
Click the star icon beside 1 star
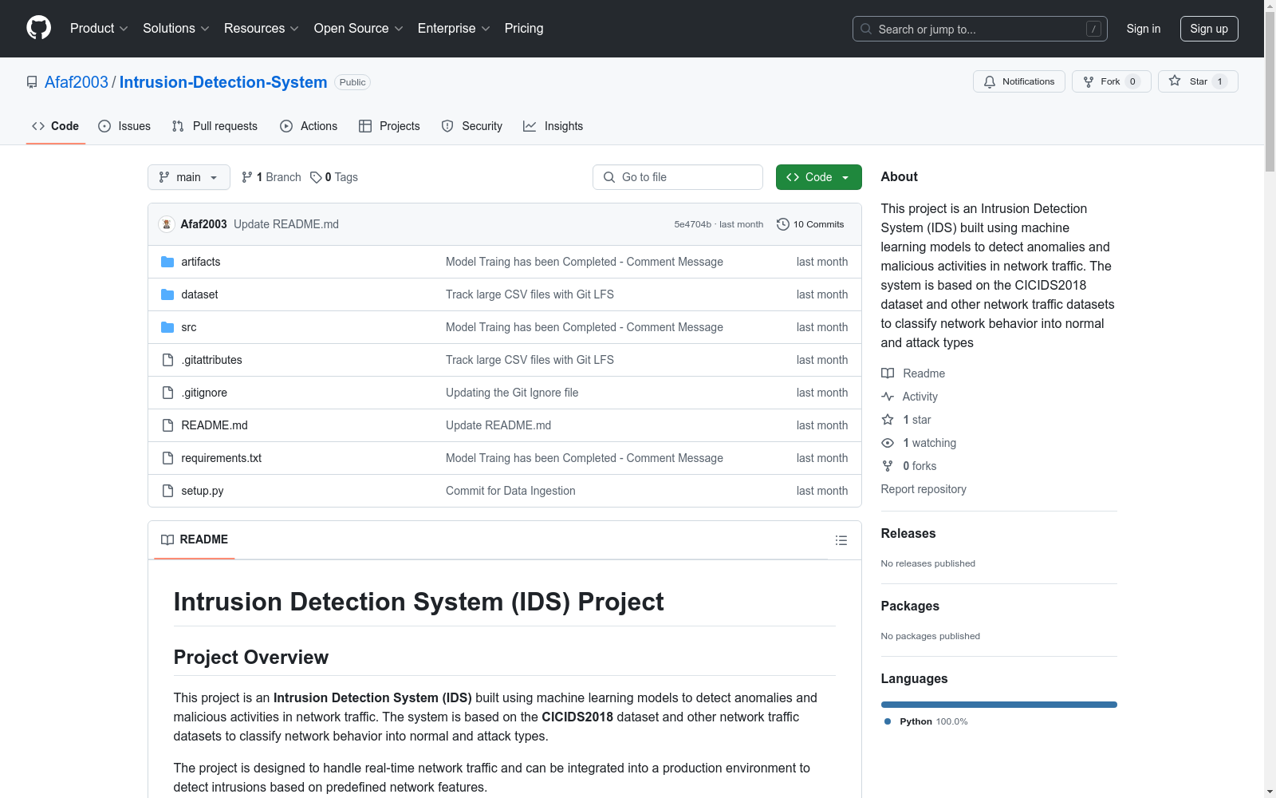coord(888,420)
